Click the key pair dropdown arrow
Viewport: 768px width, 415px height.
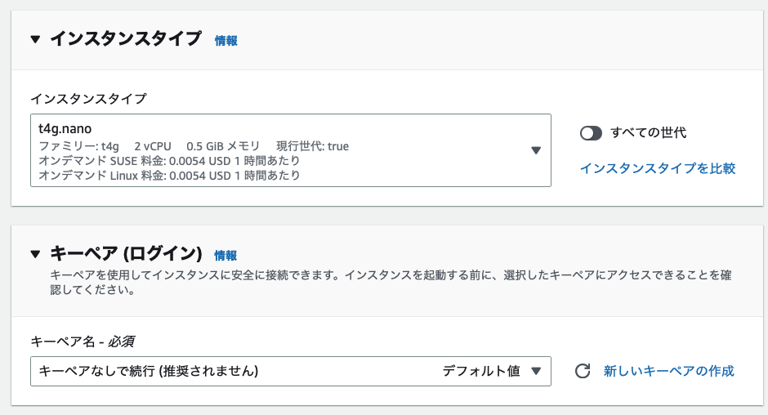536,371
